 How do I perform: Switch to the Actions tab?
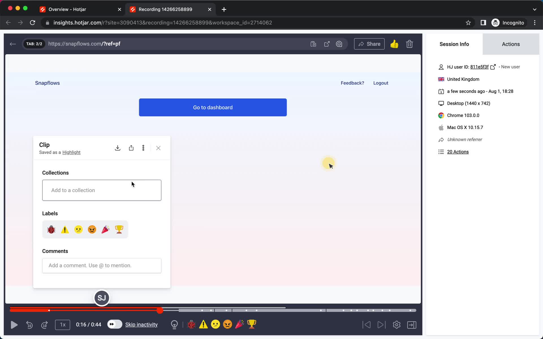coord(510,44)
